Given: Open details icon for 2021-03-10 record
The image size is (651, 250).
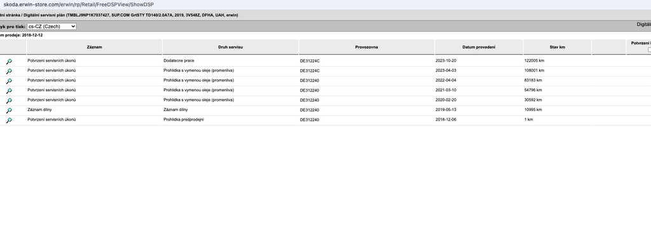Looking at the screenshot, I should pyautogui.click(x=9, y=91).
